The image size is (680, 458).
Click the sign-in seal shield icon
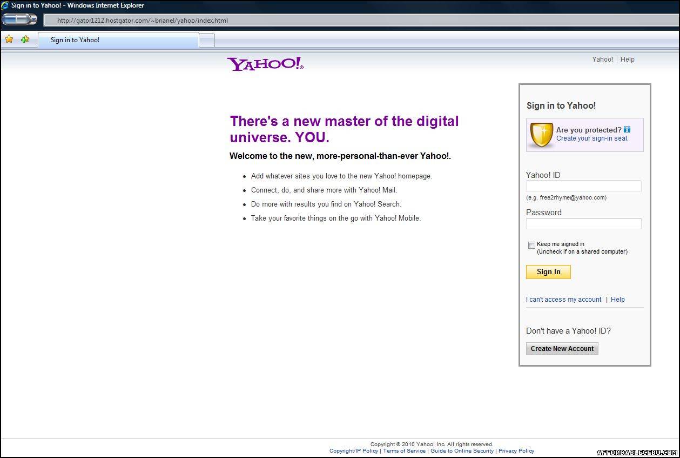[541, 135]
